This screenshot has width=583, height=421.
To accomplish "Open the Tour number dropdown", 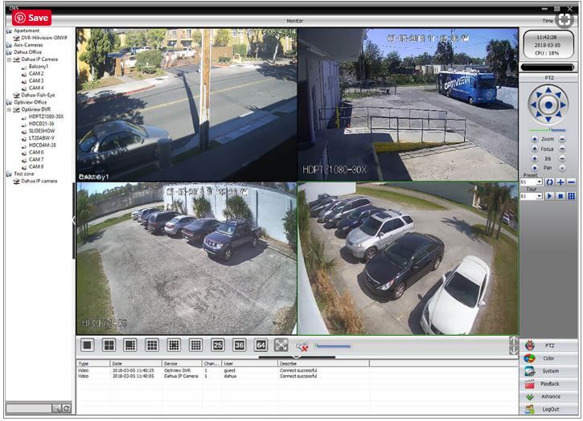I will [539, 196].
